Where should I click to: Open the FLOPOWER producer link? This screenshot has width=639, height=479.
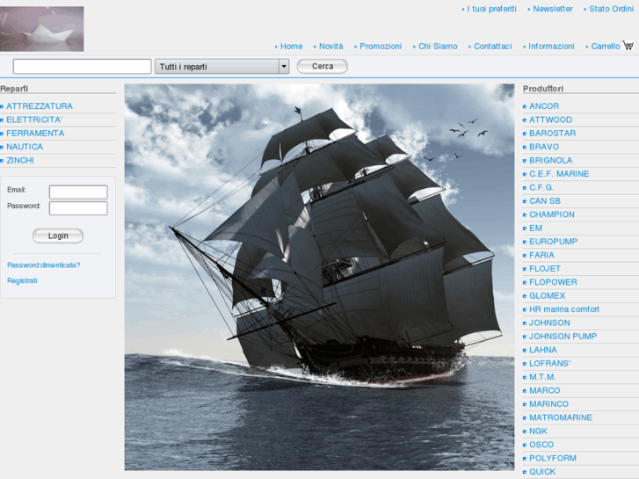pos(553,282)
